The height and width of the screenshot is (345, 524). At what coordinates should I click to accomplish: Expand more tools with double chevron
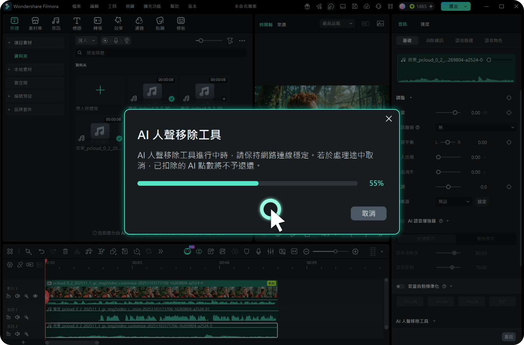[x=161, y=252]
